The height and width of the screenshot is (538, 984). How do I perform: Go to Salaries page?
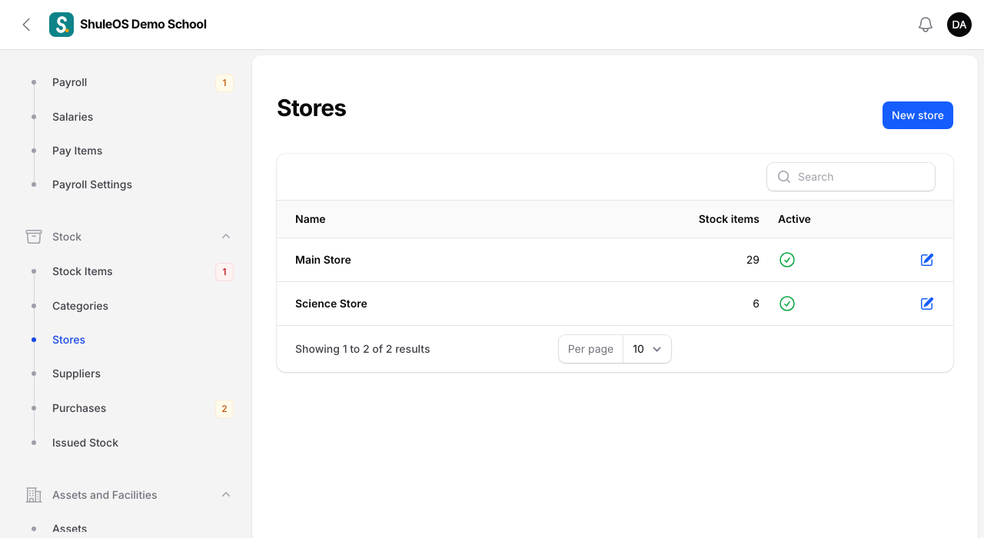point(72,117)
